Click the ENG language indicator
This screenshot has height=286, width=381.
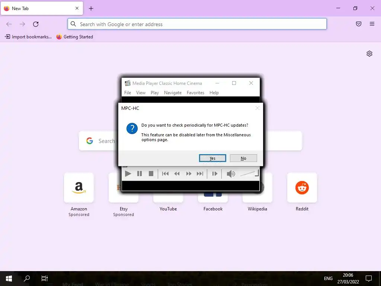click(x=328, y=279)
